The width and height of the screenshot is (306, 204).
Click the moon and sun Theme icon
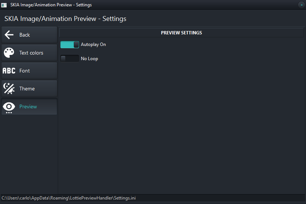[9, 89]
